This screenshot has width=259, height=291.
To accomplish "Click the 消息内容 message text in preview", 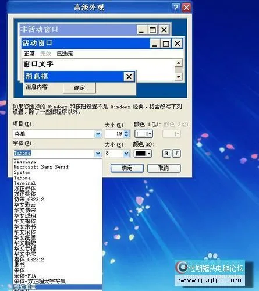I will tap(37, 87).
